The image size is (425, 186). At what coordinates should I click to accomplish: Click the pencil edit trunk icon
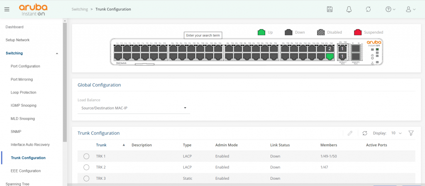click(x=350, y=133)
